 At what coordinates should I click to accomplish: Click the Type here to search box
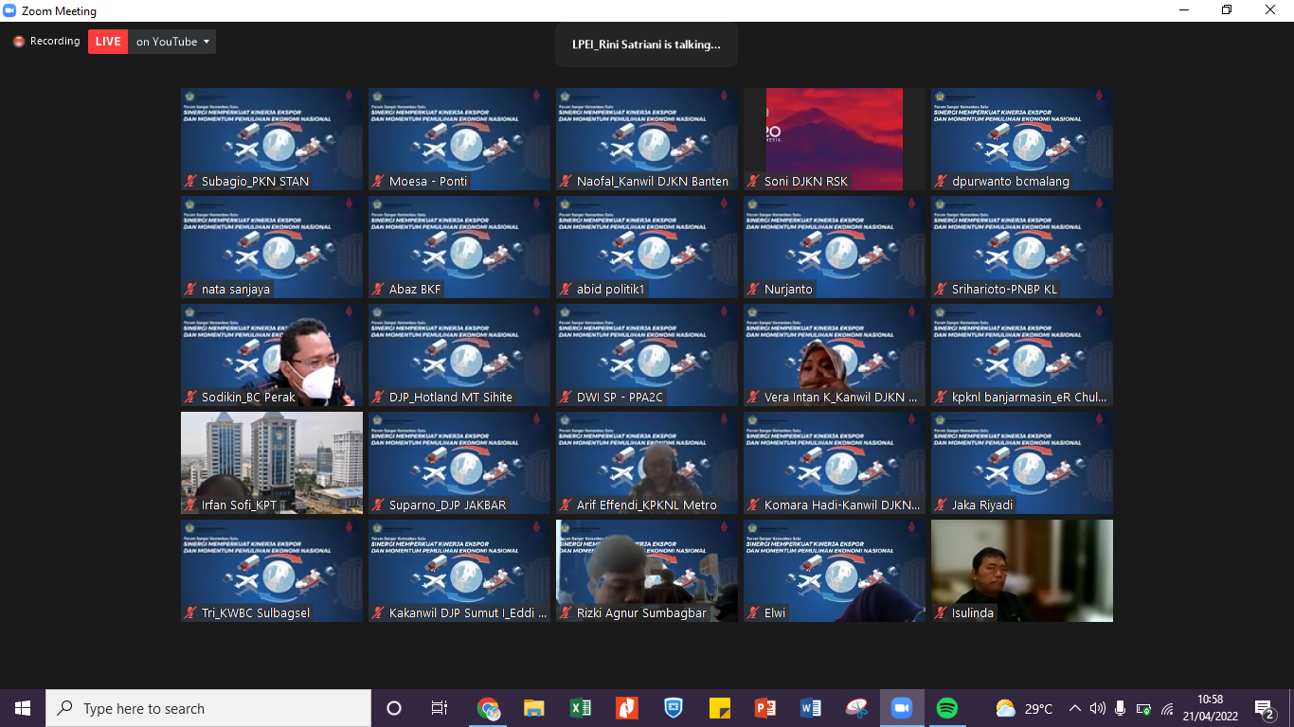click(208, 708)
